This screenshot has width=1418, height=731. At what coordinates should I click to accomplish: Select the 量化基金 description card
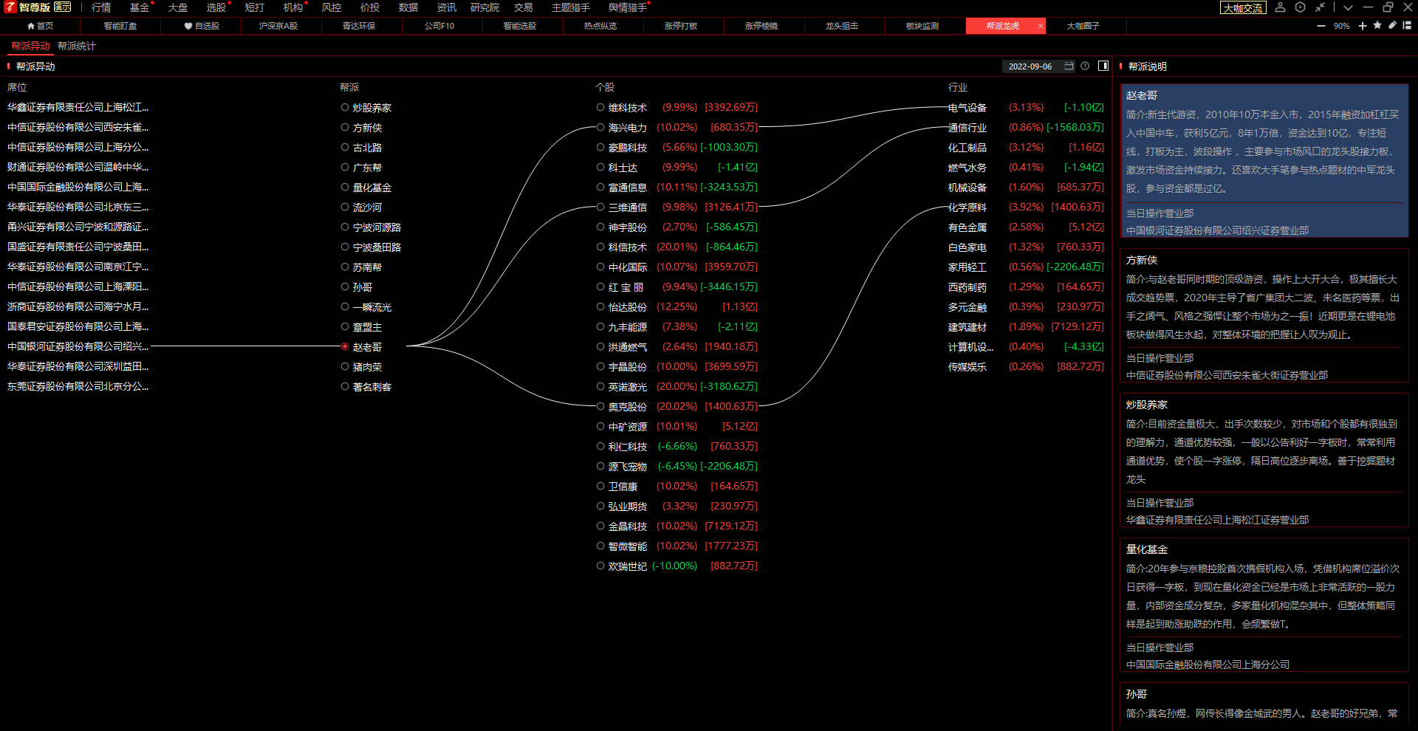1264,605
